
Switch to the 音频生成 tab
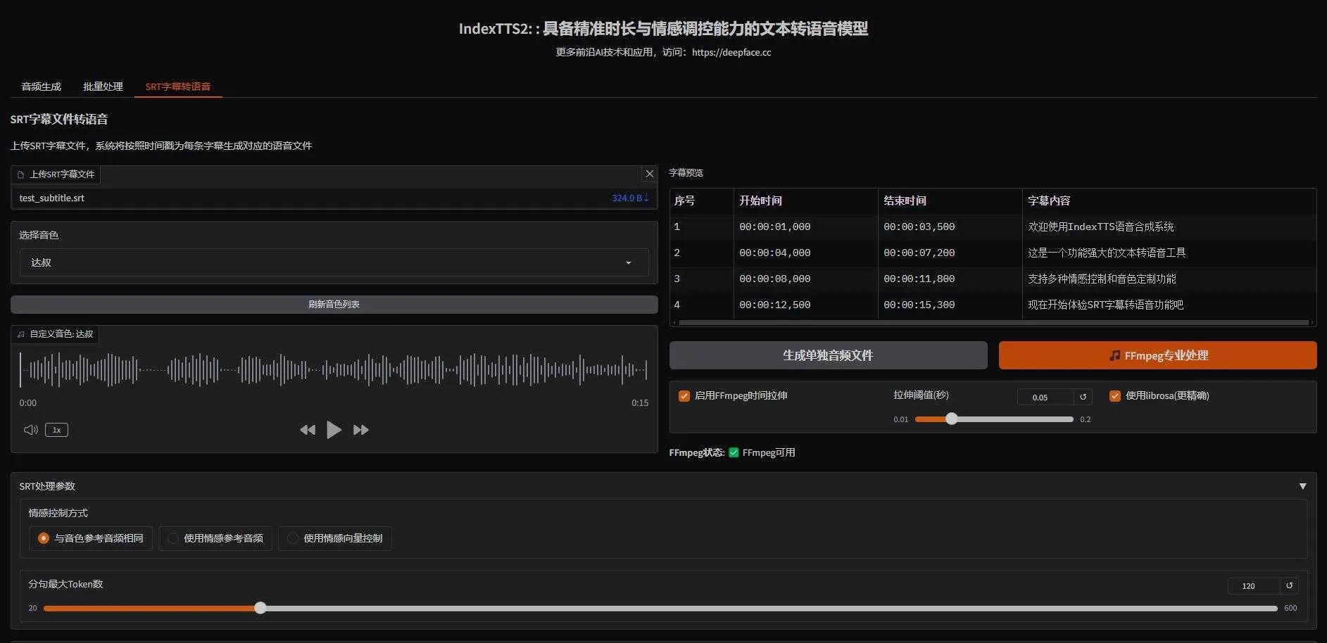tap(41, 87)
